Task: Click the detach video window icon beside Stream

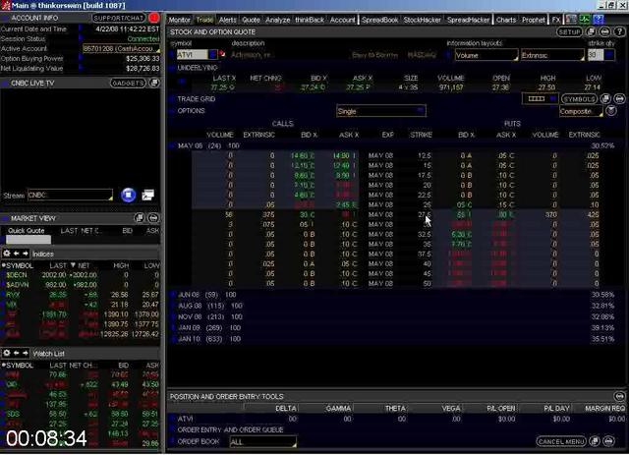Action: coord(148,195)
